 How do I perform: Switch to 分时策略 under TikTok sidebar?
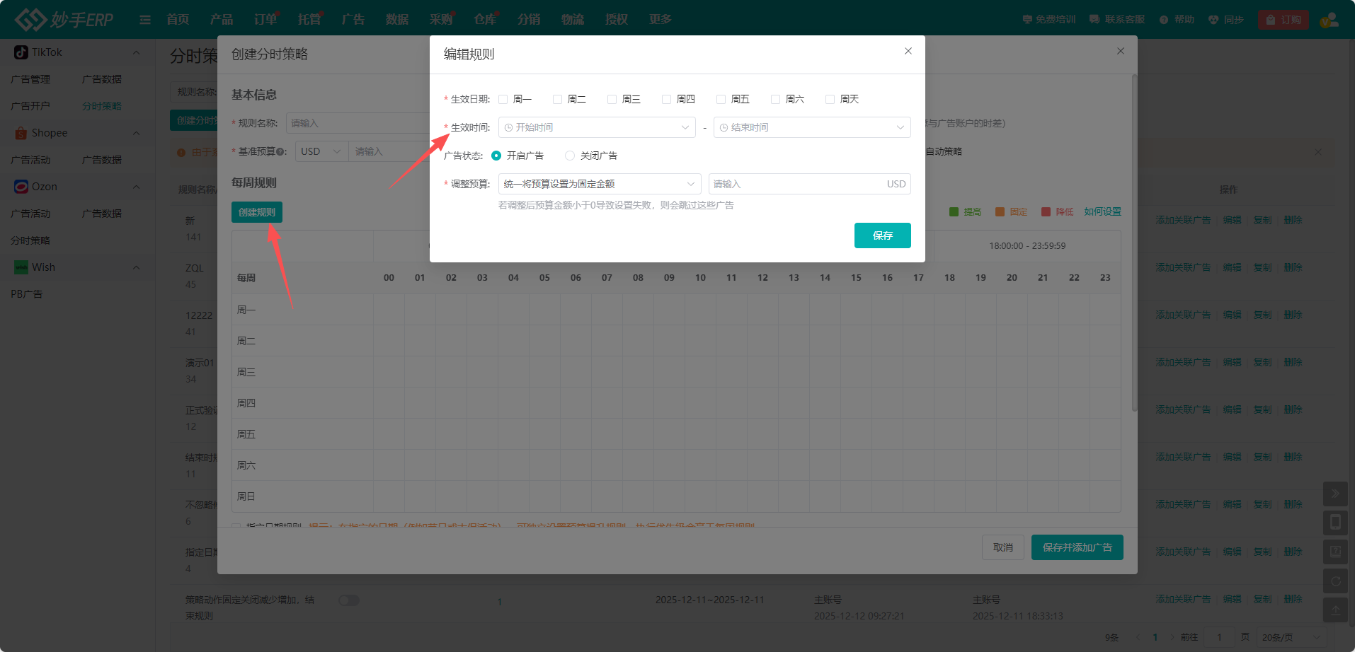pyautogui.click(x=101, y=105)
